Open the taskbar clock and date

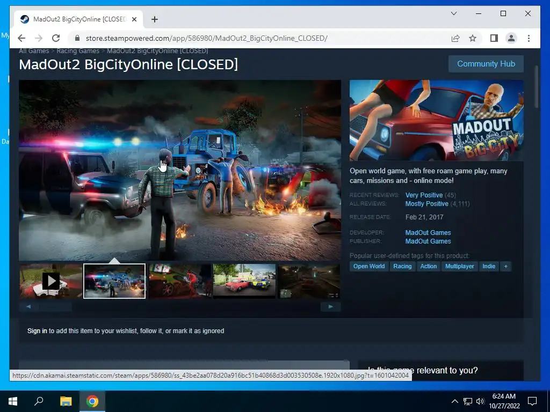tap(504, 401)
